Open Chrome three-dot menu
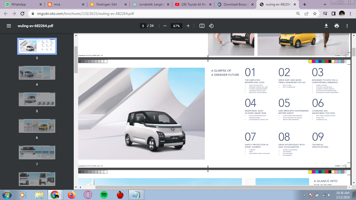 (350, 14)
